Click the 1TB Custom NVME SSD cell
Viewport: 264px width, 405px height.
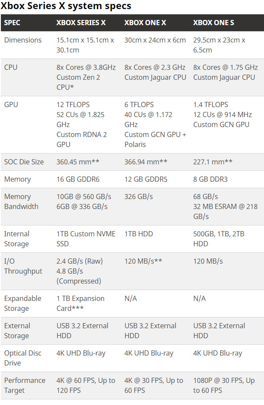coord(86,238)
